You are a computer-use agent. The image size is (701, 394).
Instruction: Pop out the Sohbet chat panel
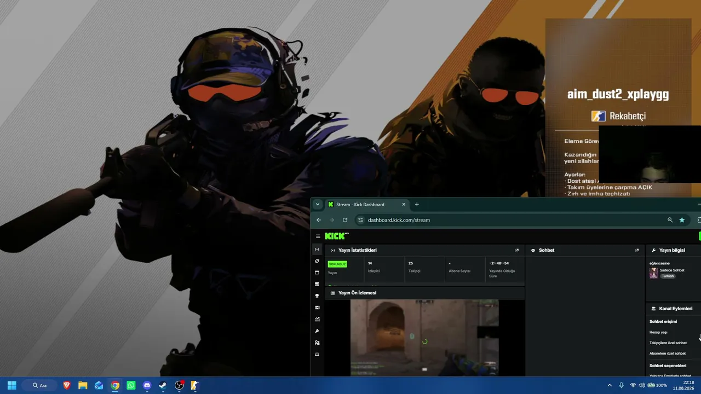click(637, 250)
